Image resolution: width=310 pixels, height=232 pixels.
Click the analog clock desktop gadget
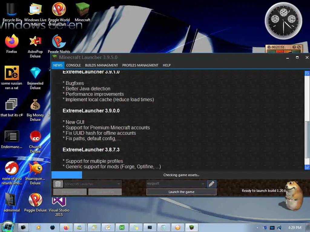click(x=283, y=21)
